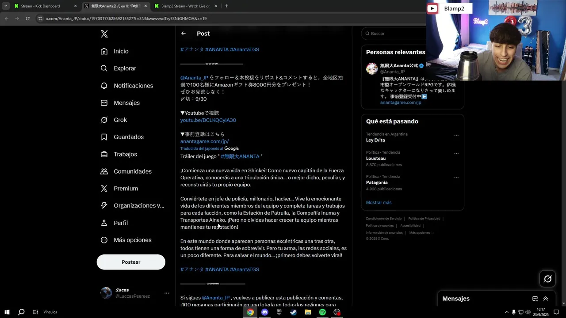The width and height of the screenshot is (566, 318).
Task: Open anantagame.com/jp in relevant people card
Action: [x=401, y=102]
